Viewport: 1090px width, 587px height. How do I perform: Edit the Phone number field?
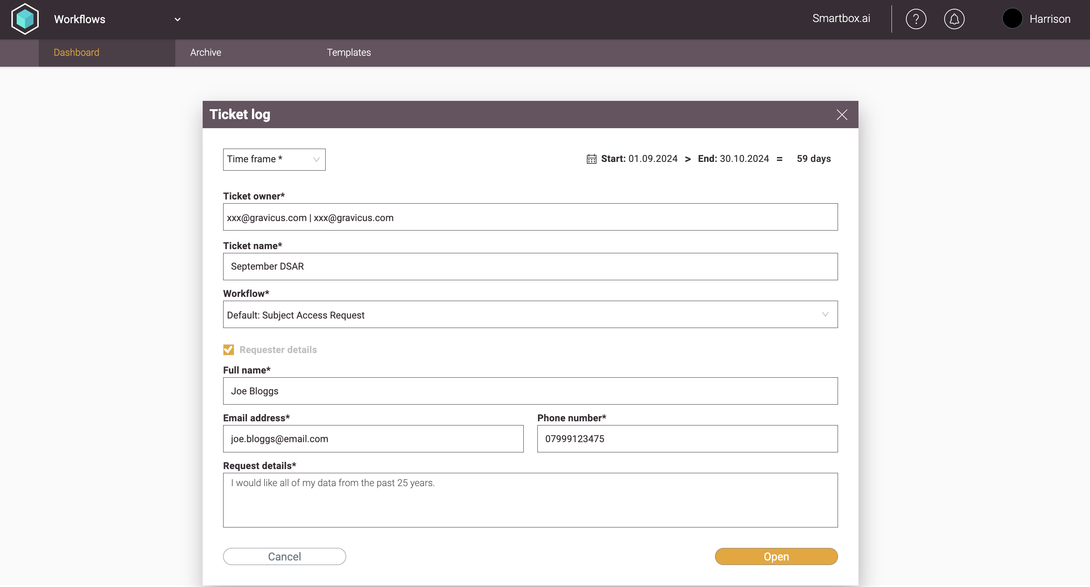687,439
